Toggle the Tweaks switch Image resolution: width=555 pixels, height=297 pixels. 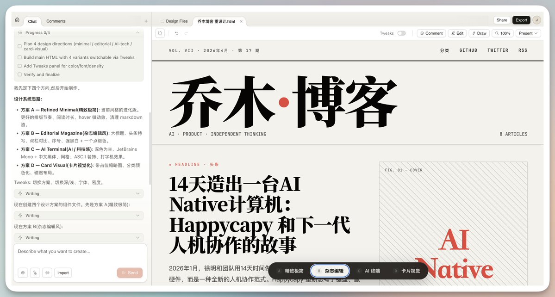point(401,33)
